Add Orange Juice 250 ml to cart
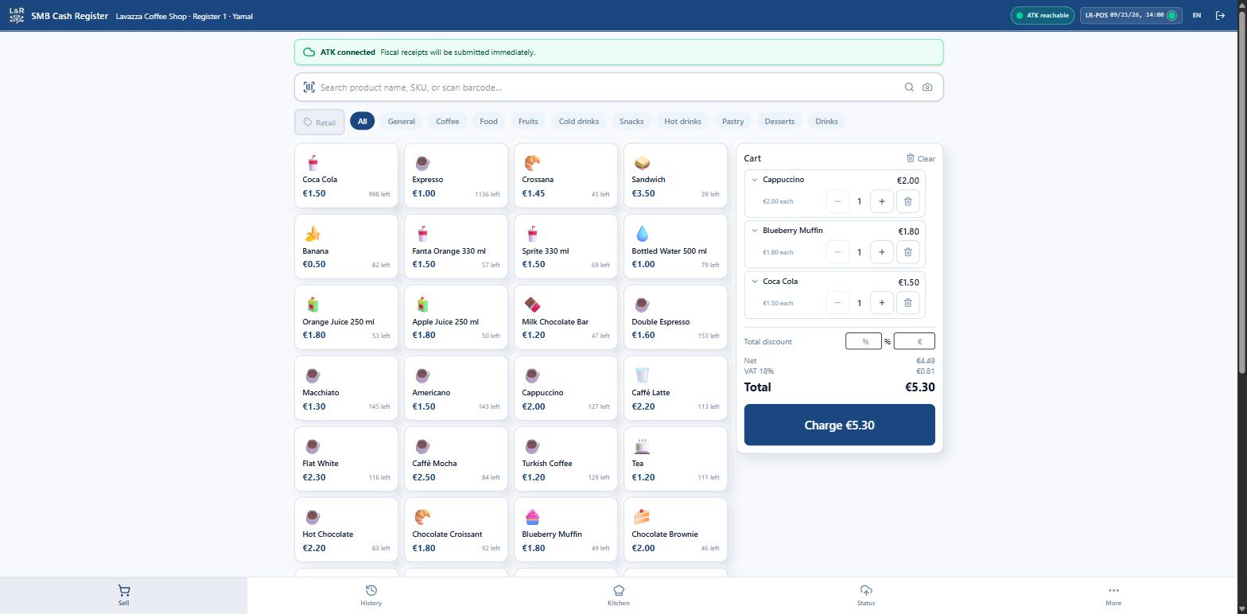1247x614 pixels. (346, 317)
